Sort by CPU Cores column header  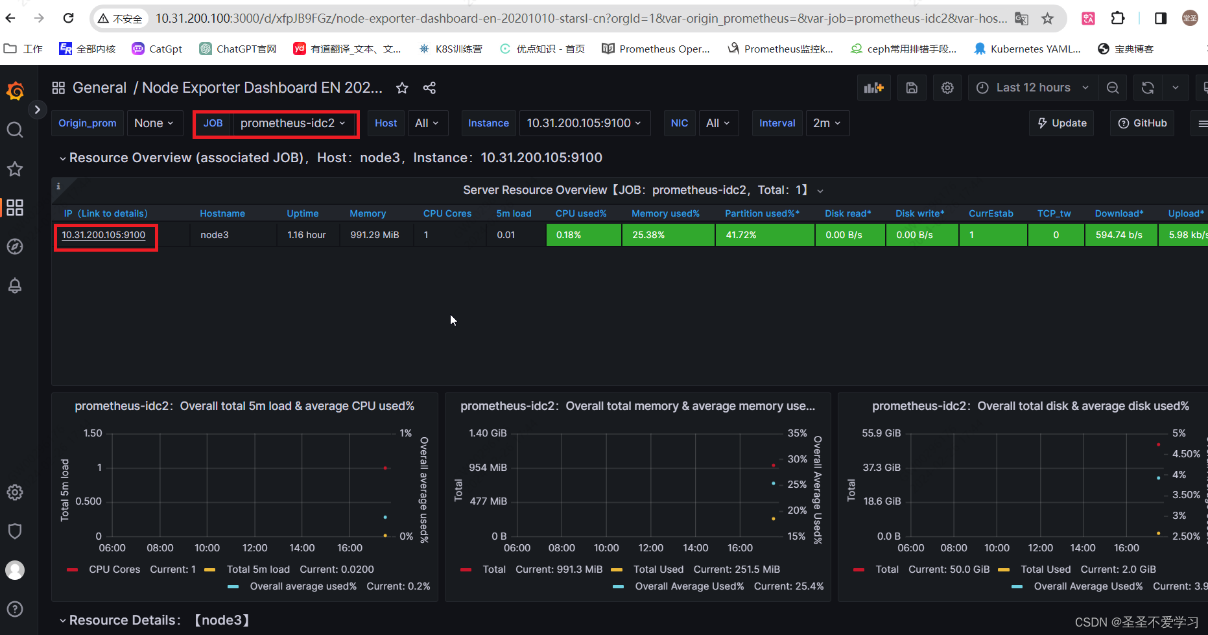tap(447, 213)
